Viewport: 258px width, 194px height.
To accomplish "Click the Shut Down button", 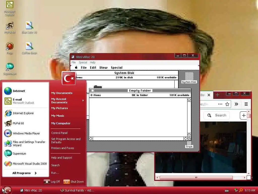I will click(74, 182).
